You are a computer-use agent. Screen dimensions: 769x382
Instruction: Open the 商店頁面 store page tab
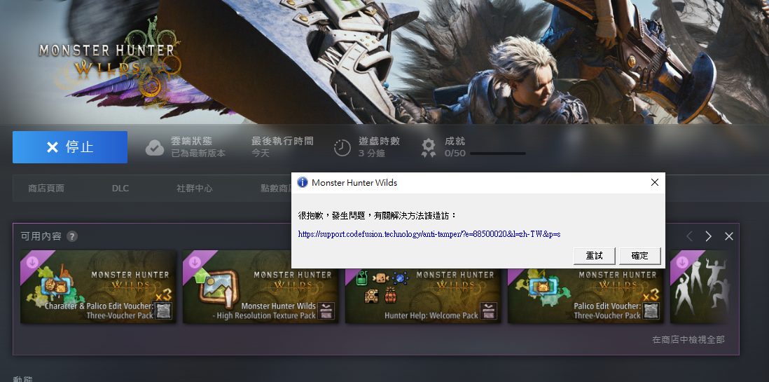(46, 188)
